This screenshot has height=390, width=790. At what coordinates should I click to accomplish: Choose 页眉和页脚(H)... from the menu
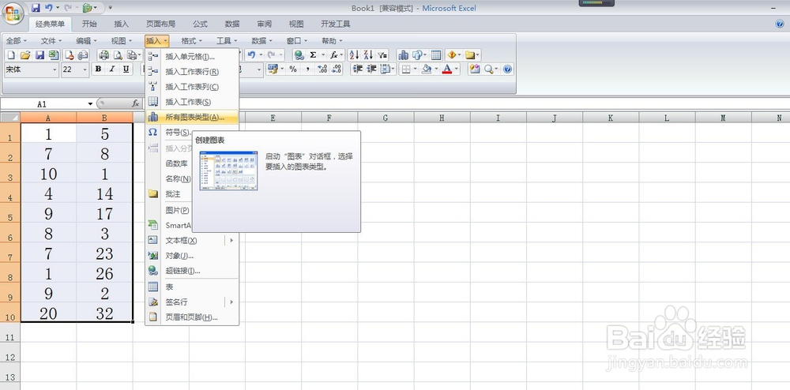coord(192,317)
